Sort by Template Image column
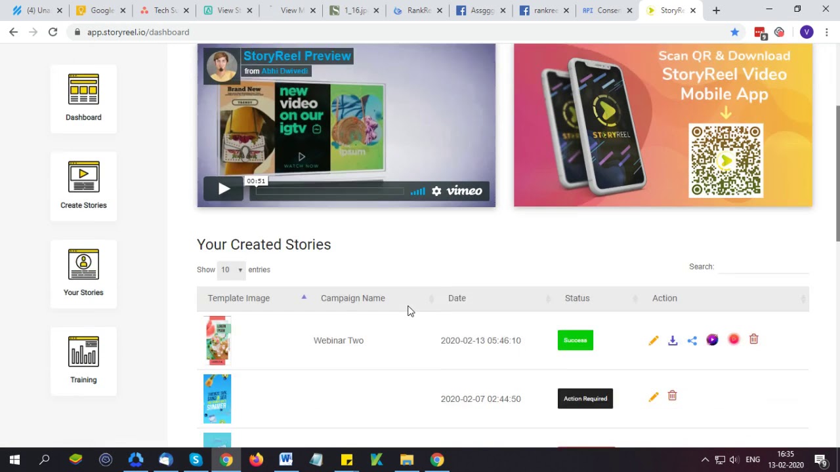Image resolution: width=840 pixels, height=472 pixels. coord(253,298)
